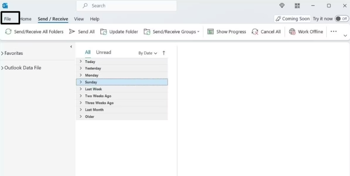Toggle Work Offline mode
This screenshot has height=176, width=350.
click(x=306, y=32)
